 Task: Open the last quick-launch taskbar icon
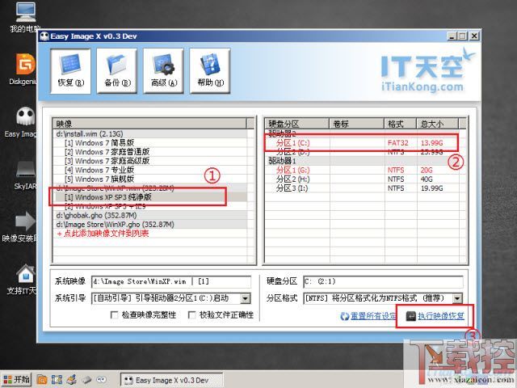pyautogui.click(x=101, y=380)
